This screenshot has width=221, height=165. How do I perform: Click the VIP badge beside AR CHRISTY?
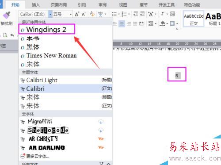(101, 139)
